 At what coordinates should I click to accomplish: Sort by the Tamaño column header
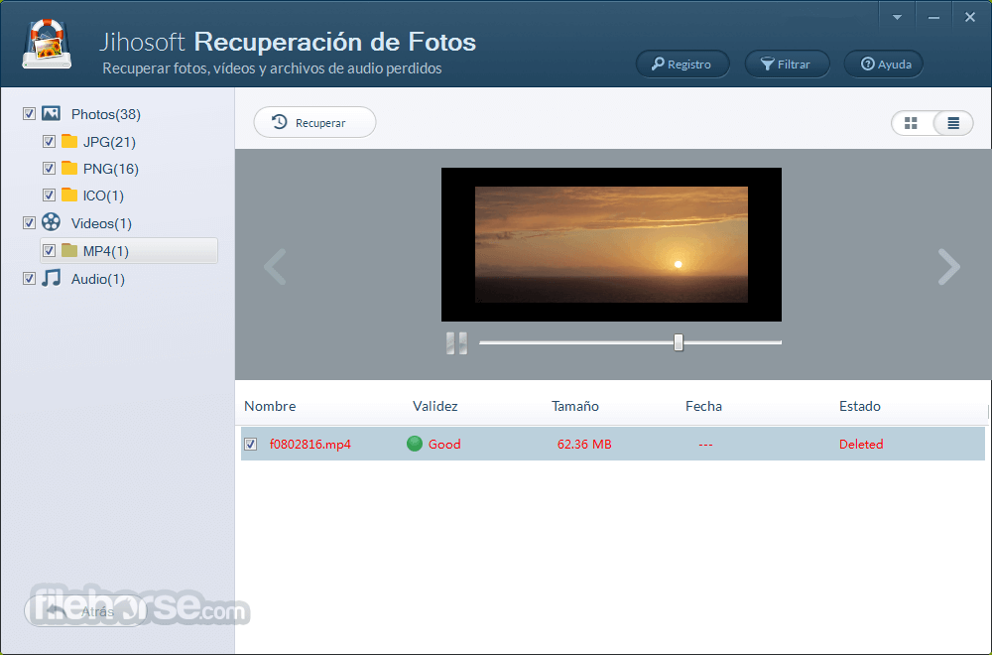click(575, 406)
